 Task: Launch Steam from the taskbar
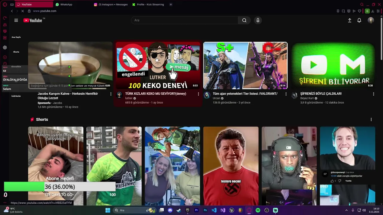click(179, 210)
